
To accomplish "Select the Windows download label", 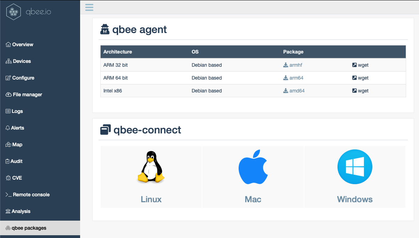I will [x=355, y=199].
